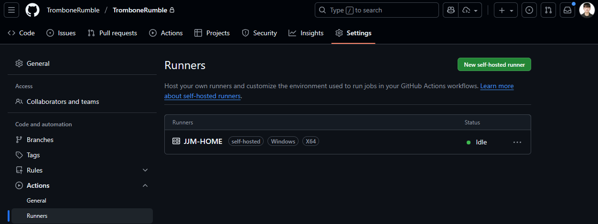Click the Windows label
The width and height of the screenshot is (598, 224).
click(283, 142)
